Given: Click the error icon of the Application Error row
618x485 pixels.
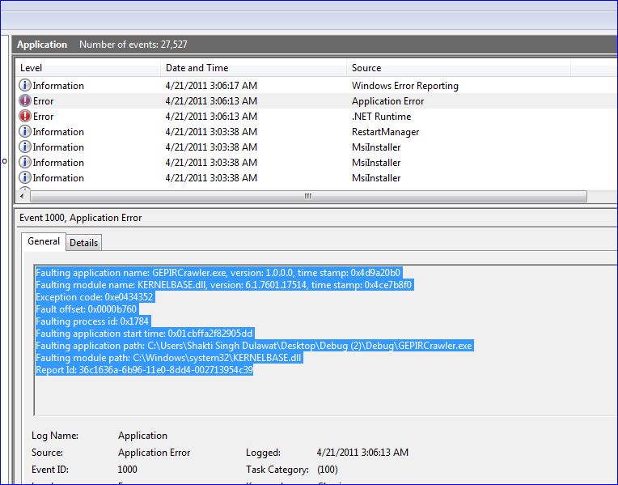Looking at the screenshot, I should (25, 100).
